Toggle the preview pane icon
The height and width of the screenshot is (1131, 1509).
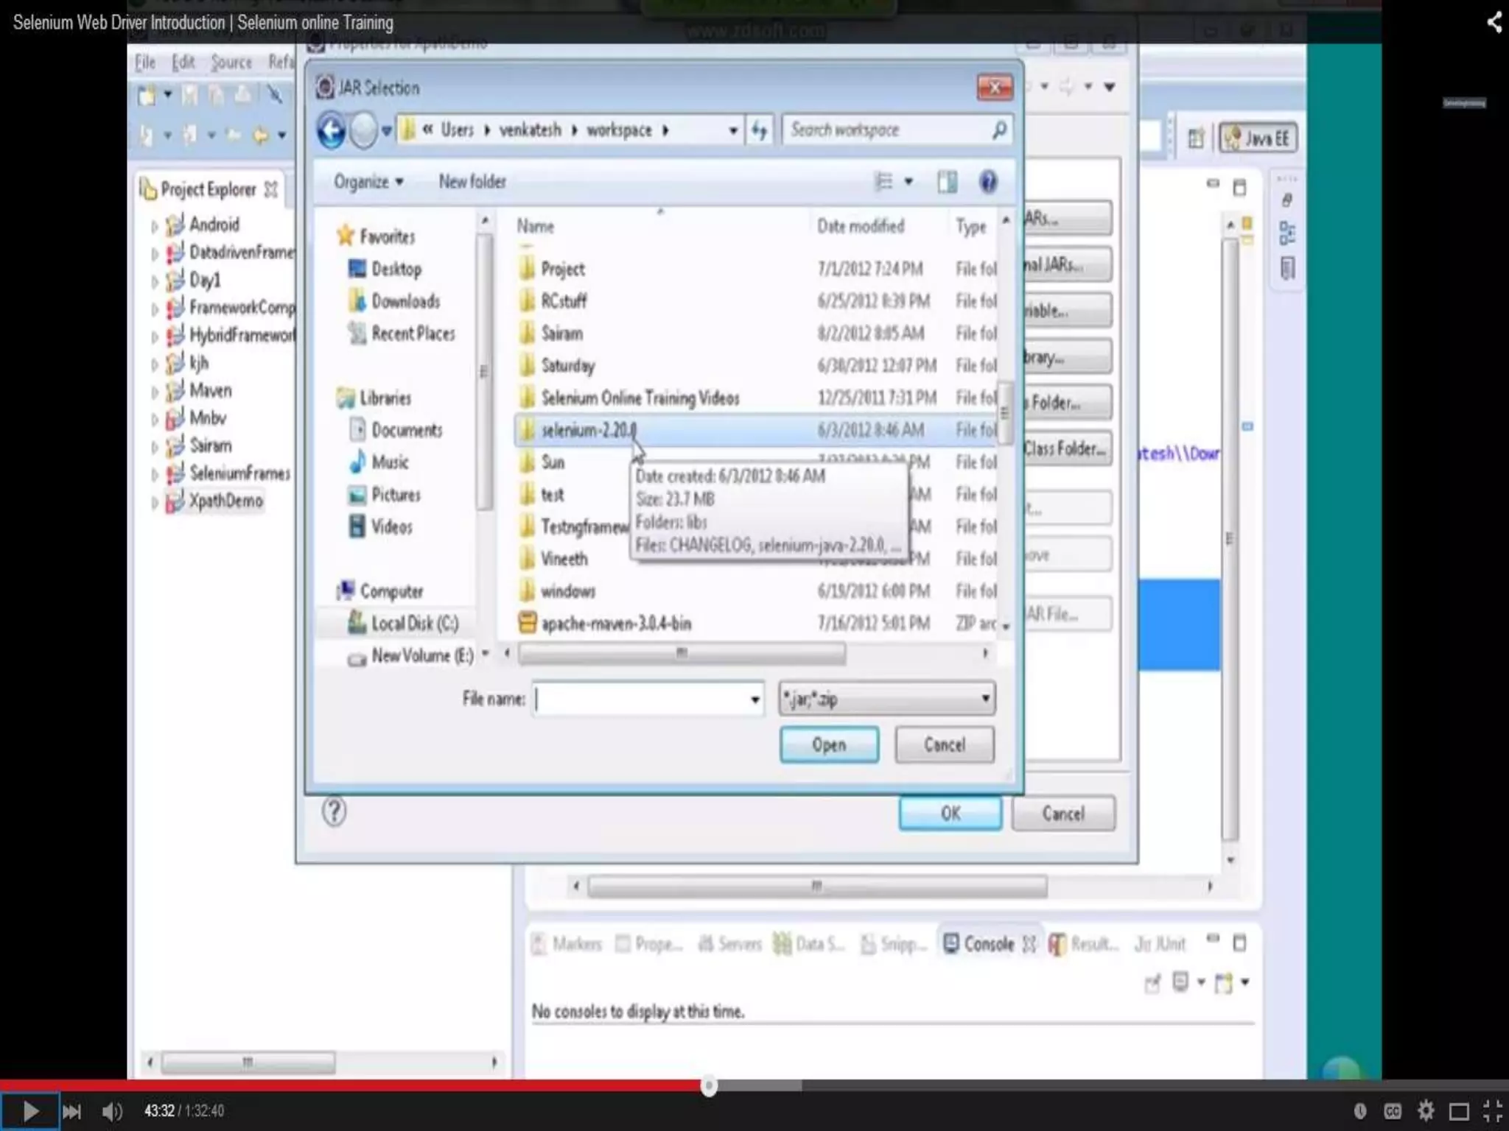point(947,182)
